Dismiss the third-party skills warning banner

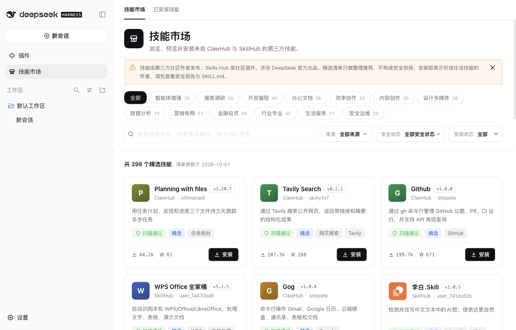click(x=493, y=68)
